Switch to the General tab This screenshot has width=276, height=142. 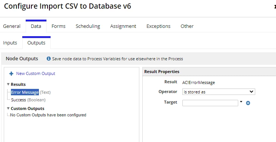[12, 26]
